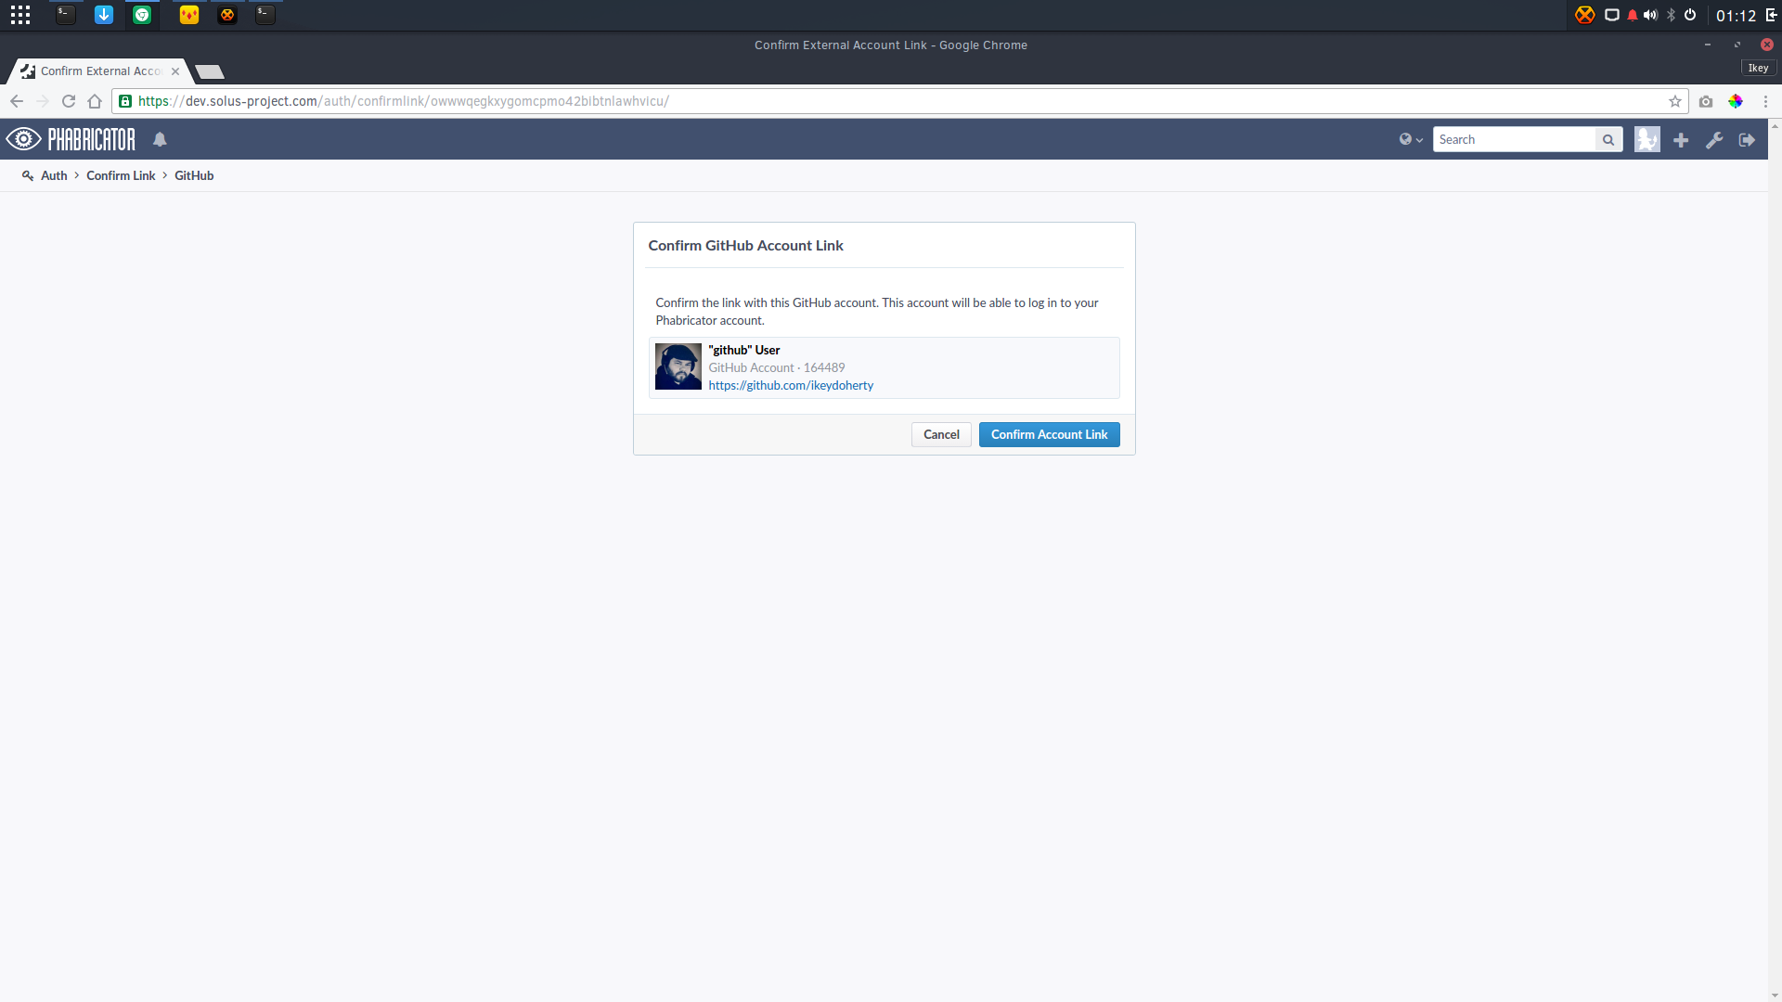1782x1002 pixels.
Task: Open the power tray icon
Action: tap(1690, 15)
